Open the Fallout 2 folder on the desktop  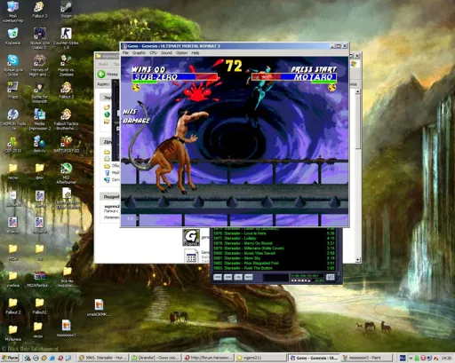[x=12, y=306]
